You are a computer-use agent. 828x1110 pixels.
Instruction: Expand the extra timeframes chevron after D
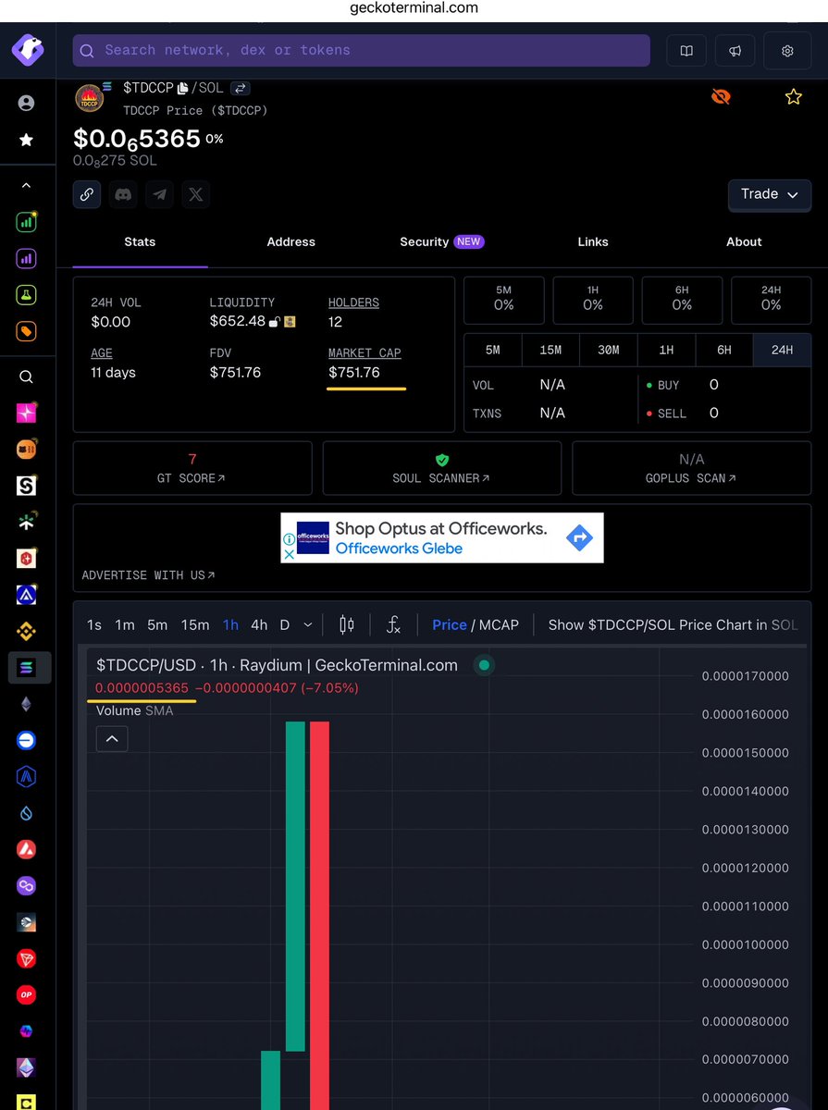pyautogui.click(x=306, y=624)
